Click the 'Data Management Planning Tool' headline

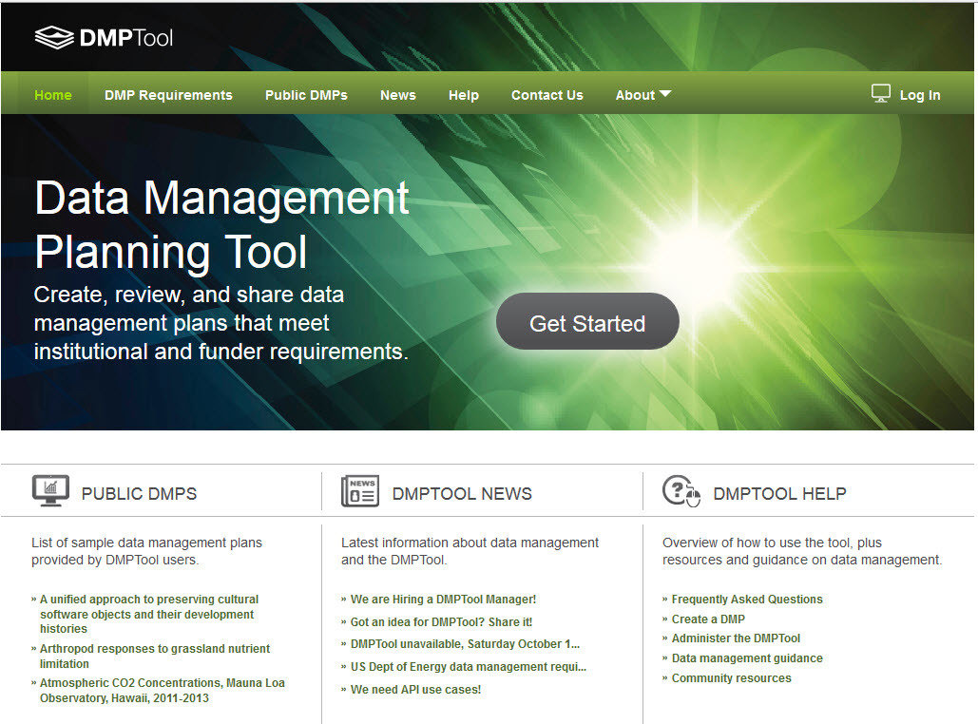pyautogui.click(x=222, y=225)
